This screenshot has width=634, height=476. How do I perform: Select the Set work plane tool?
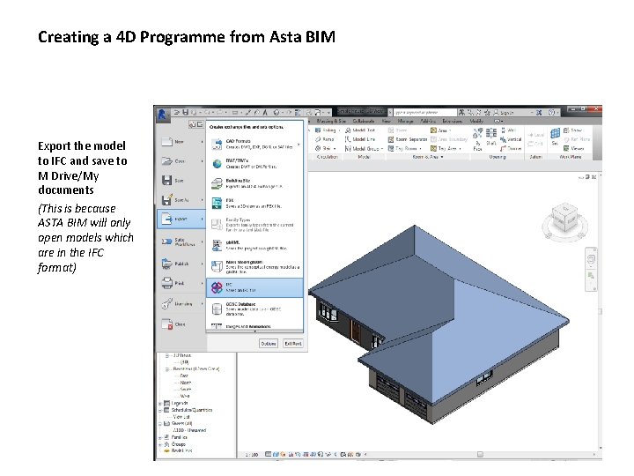(x=556, y=137)
